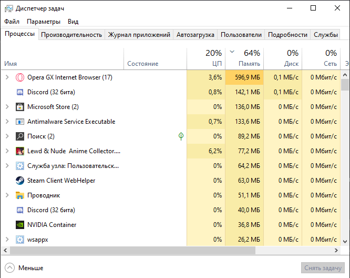Image resolution: width=350 pixels, height=278 pixels.
Task: Click the horizontal scroll left arrow
Action: click(x=5, y=251)
